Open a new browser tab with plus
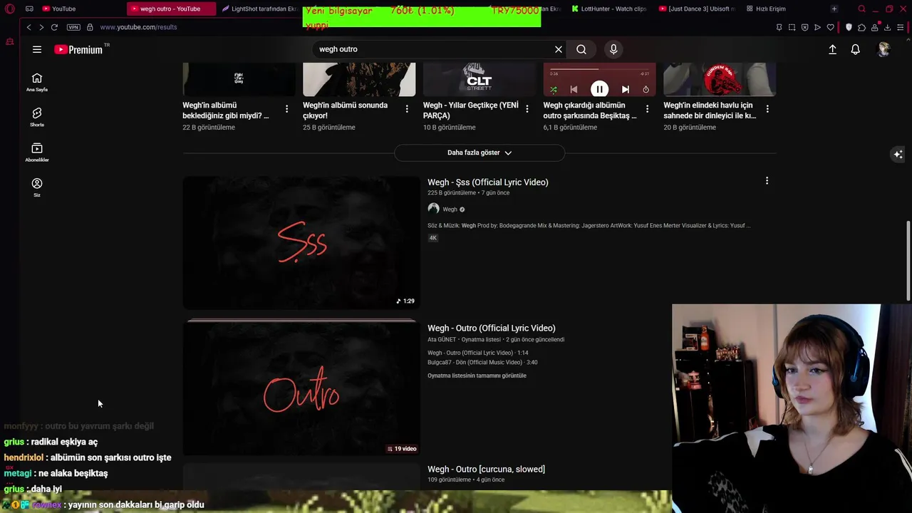912x513 pixels. tap(834, 9)
